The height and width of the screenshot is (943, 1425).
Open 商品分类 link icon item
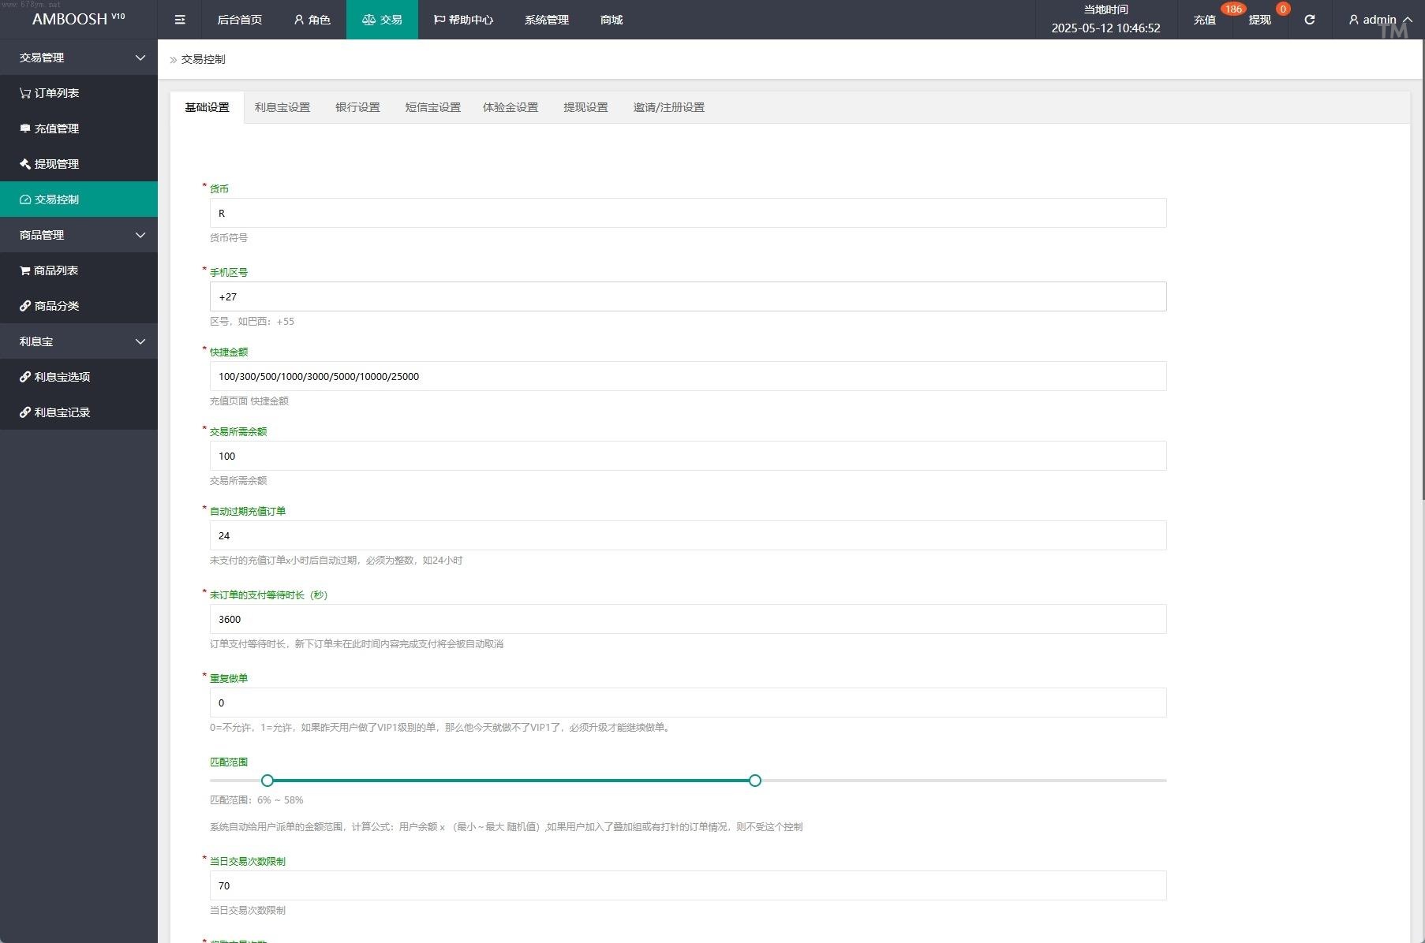pyautogui.click(x=50, y=306)
